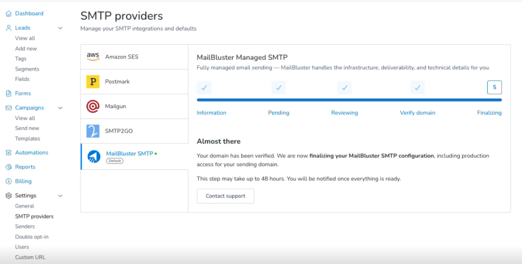Viewport: 522px width, 264px height.
Task: Collapse the Campaigns menu chevron
Action: [x=60, y=108]
